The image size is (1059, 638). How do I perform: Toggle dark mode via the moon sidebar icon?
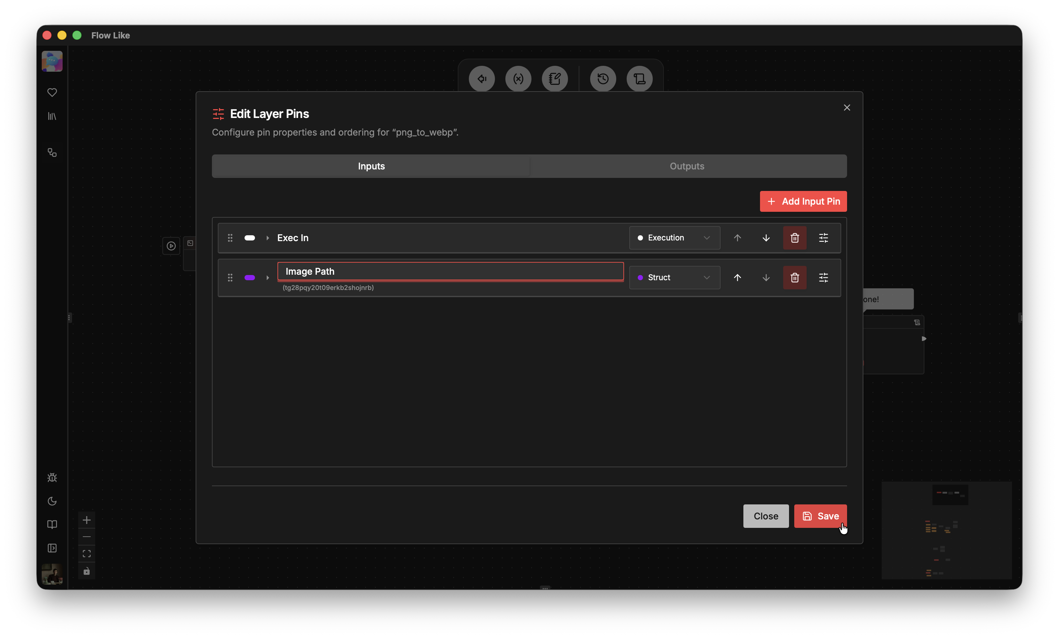tap(52, 501)
